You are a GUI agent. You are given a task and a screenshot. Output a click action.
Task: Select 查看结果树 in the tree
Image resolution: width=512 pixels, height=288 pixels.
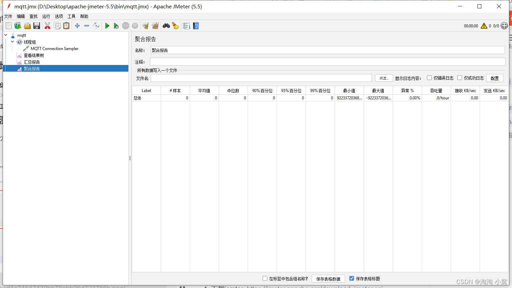(34, 55)
